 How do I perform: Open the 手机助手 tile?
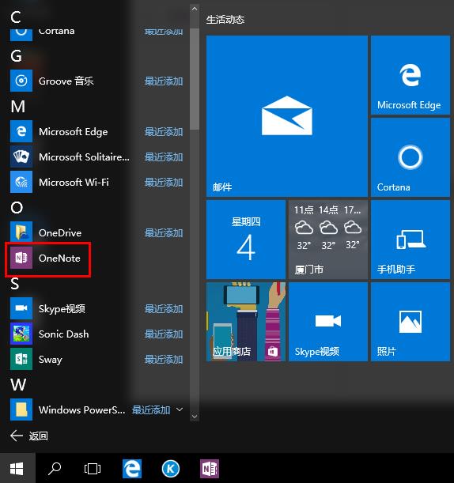point(410,240)
